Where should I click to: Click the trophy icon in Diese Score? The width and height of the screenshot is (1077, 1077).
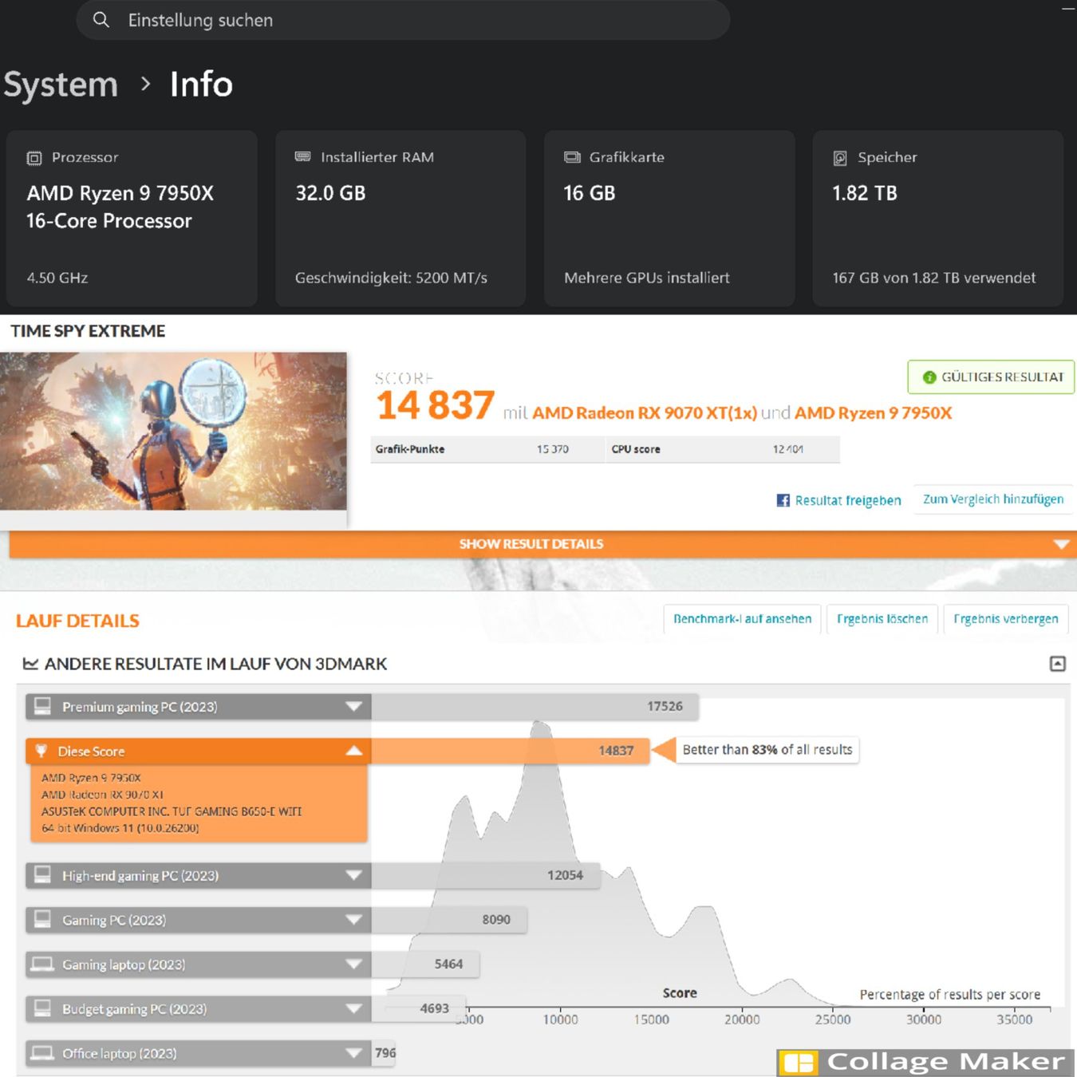click(x=41, y=751)
